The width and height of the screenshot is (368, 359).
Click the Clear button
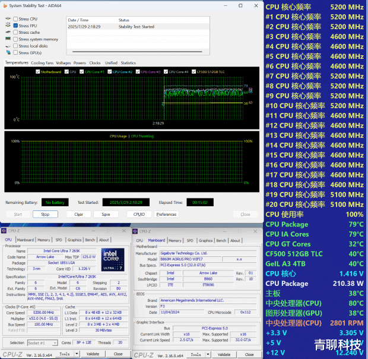[78, 215]
